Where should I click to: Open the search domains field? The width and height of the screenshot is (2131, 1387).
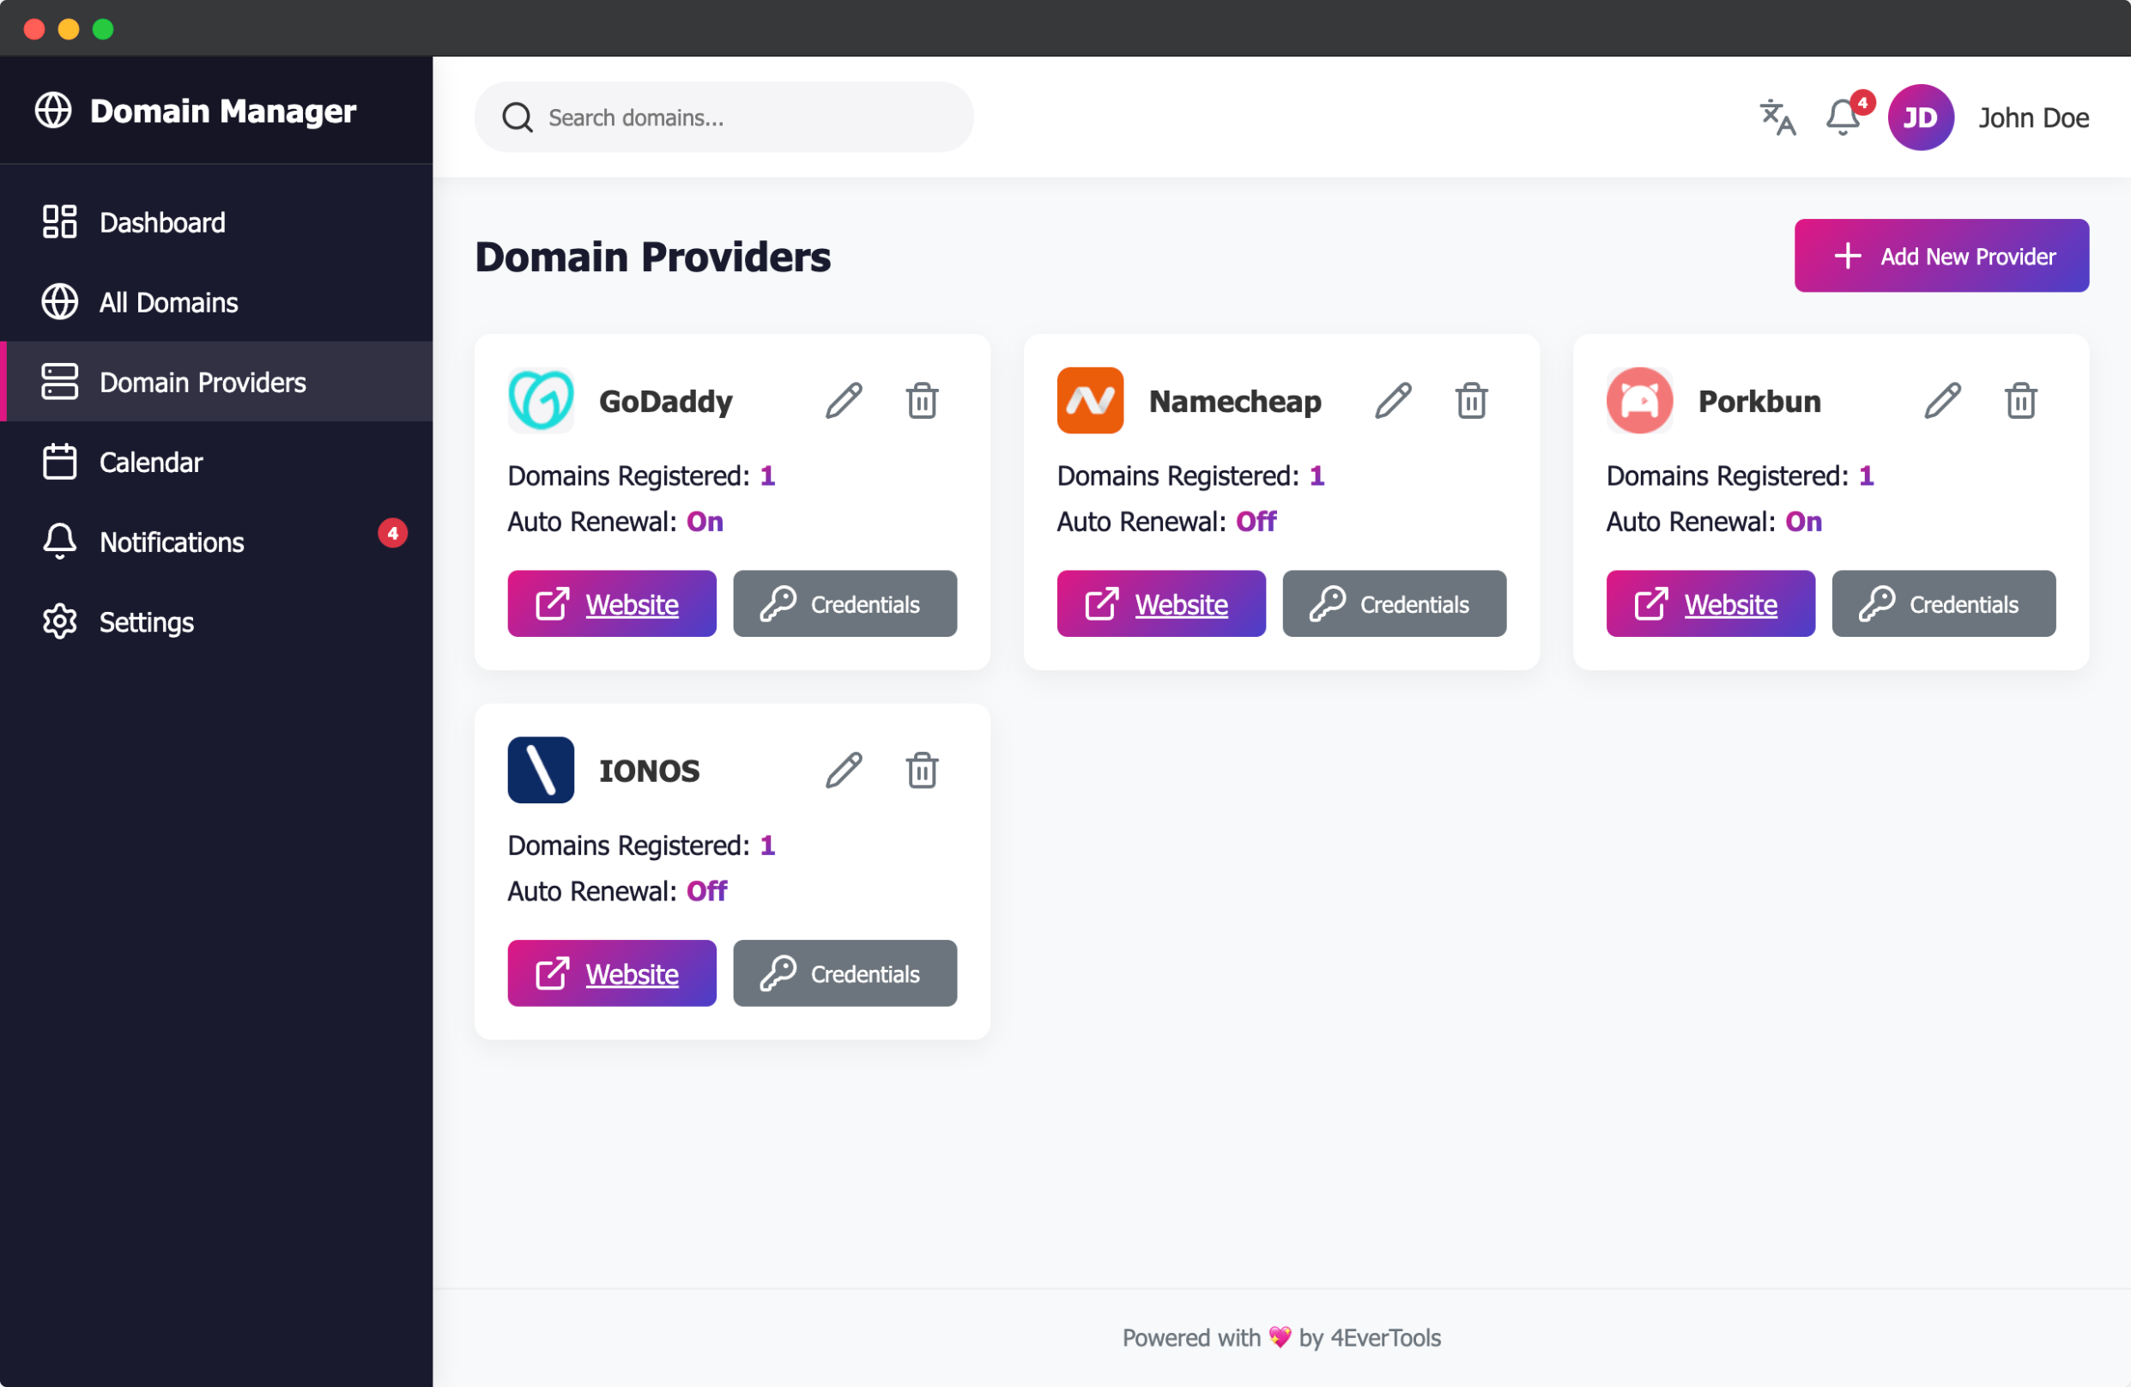click(x=723, y=118)
